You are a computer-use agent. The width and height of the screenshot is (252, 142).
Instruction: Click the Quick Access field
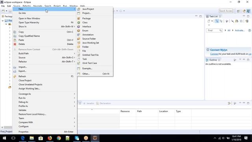click(x=226, y=11)
